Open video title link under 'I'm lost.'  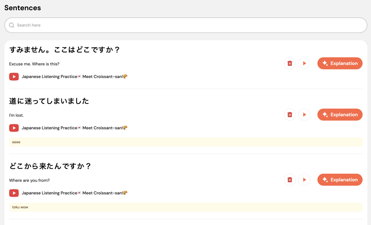(75, 128)
